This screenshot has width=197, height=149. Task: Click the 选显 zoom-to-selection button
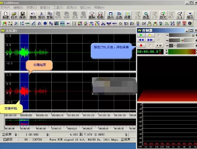pyautogui.click(x=146, y=15)
